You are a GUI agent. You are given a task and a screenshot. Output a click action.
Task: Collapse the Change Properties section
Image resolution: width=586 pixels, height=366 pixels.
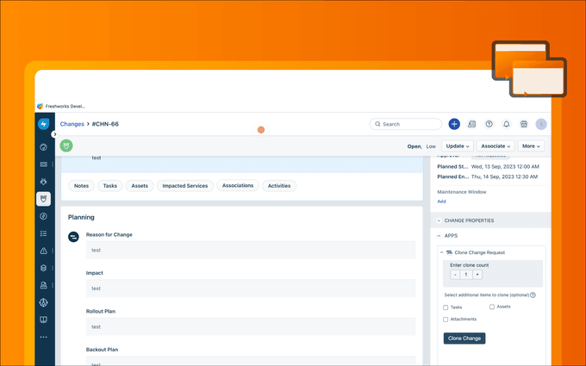tap(440, 220)
